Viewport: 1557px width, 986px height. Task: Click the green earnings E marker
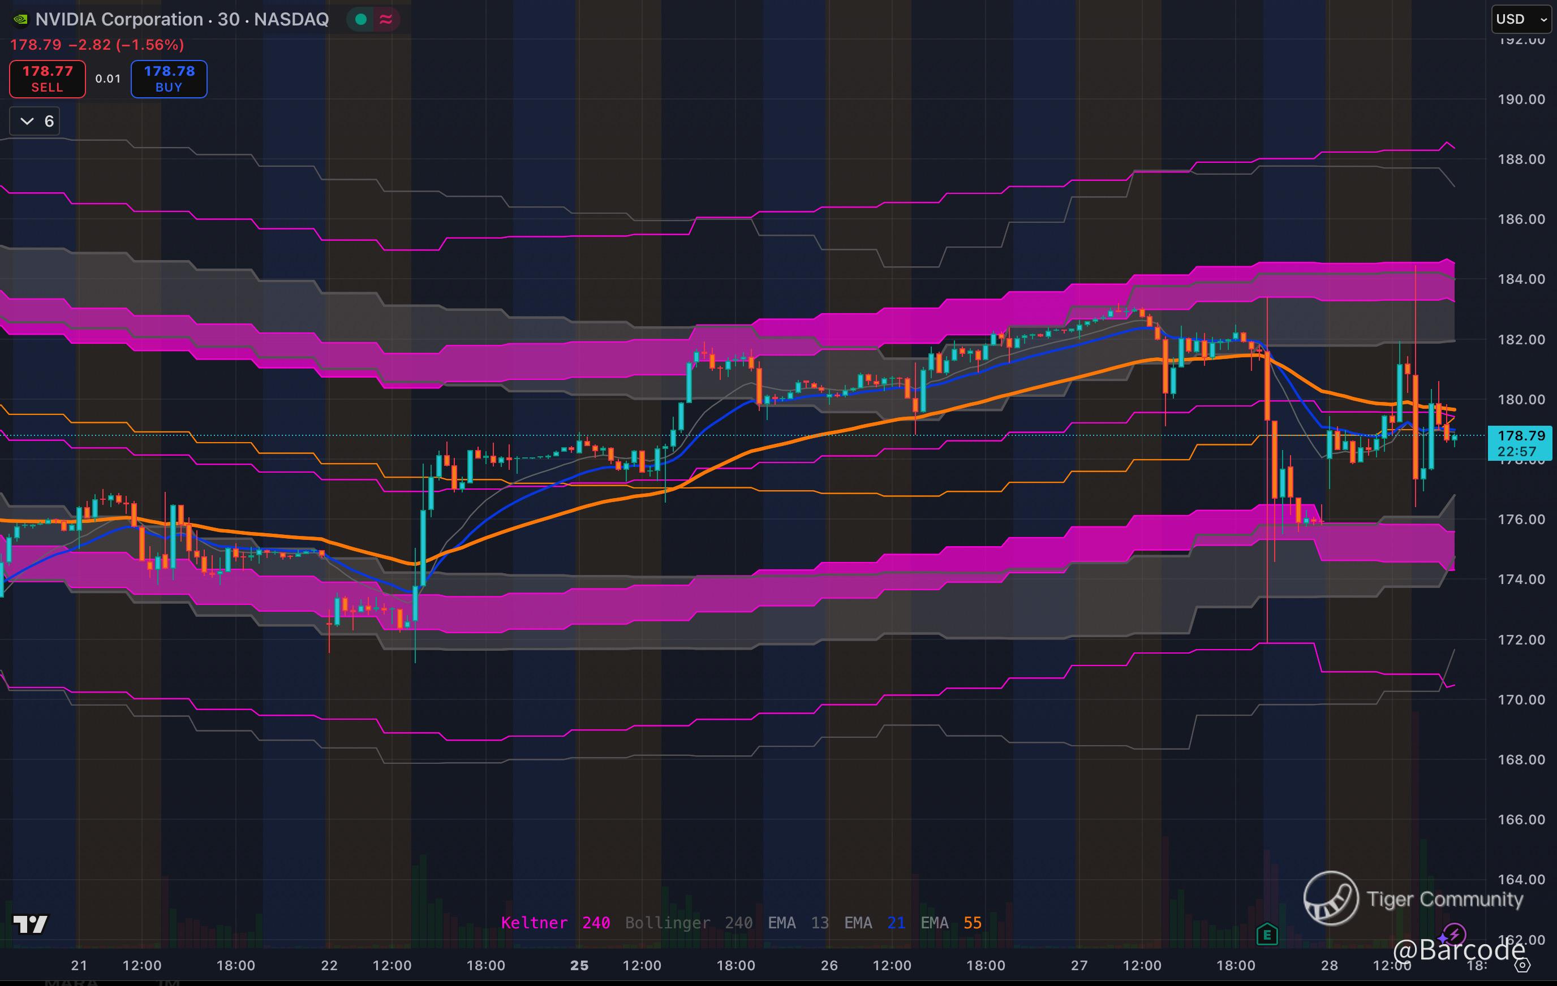coord(1267,933)
